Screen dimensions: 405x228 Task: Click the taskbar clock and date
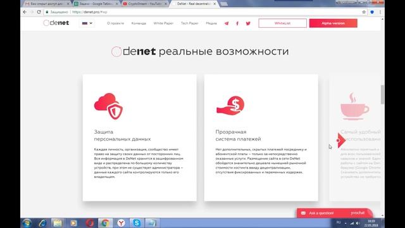371,224
